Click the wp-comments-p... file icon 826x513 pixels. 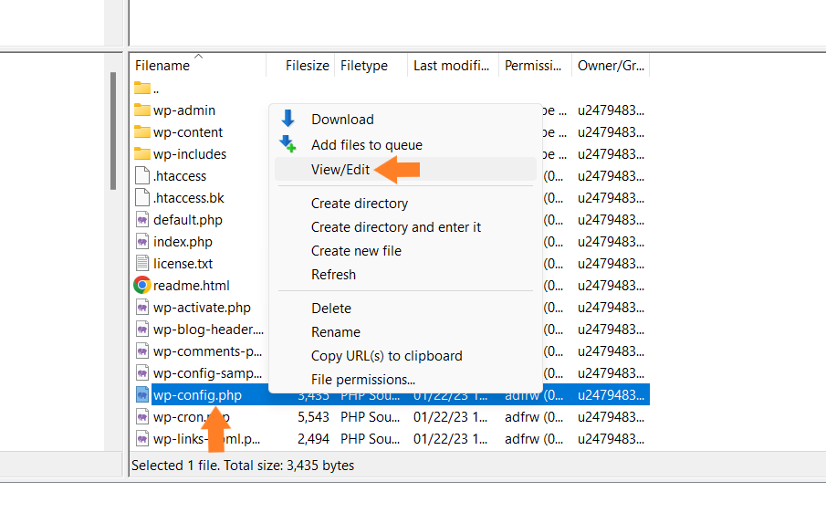(142, 351)
